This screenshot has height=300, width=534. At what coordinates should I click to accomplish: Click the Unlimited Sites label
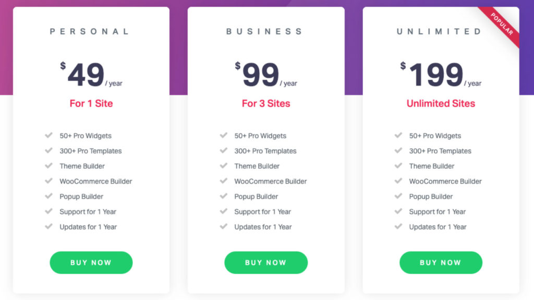[441, 104]
